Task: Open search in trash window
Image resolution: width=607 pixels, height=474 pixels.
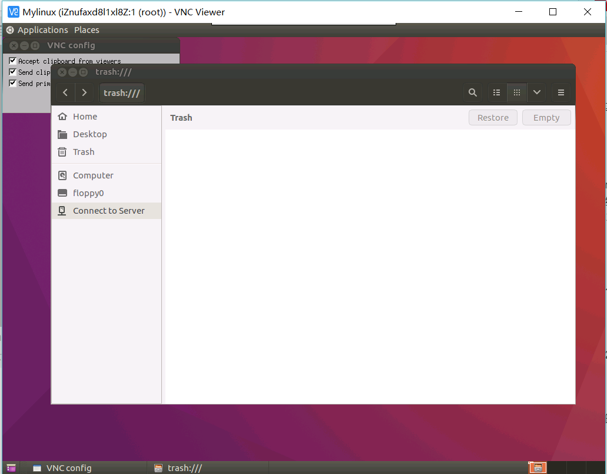Action: [473, 92]
